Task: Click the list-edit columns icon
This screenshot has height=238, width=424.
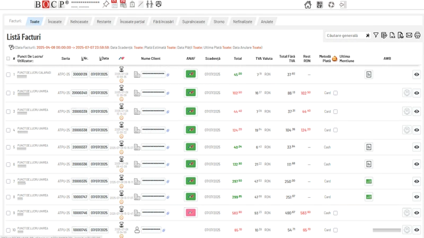Action: (384, 35)
